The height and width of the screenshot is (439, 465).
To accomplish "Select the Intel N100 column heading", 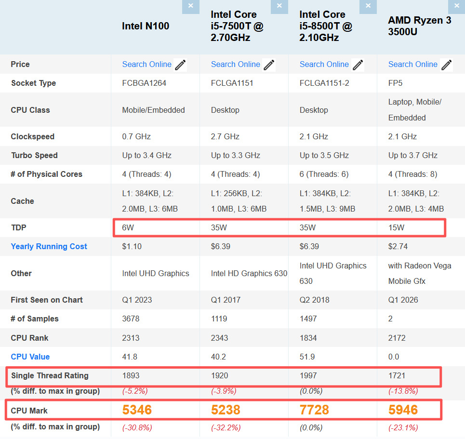I will (146, 26).
